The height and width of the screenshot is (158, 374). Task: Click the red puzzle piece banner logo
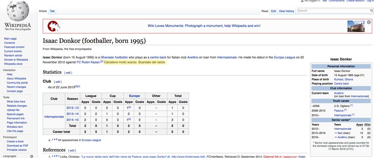click(53, 26)
